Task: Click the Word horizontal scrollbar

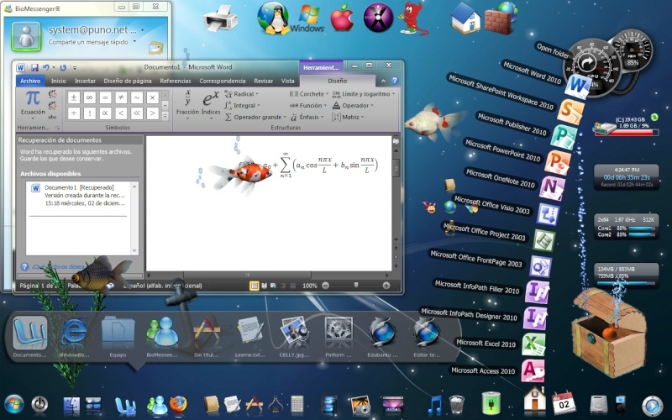Action: 267,276
